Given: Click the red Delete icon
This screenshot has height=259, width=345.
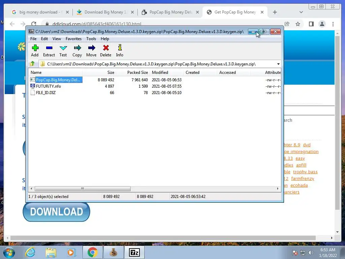Looking at the screenshot, I should pos(105,51).
